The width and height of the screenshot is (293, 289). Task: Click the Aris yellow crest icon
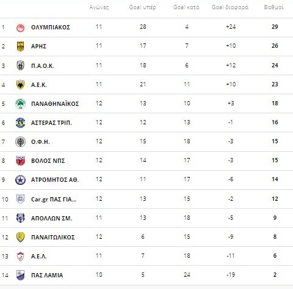(20, 47)
